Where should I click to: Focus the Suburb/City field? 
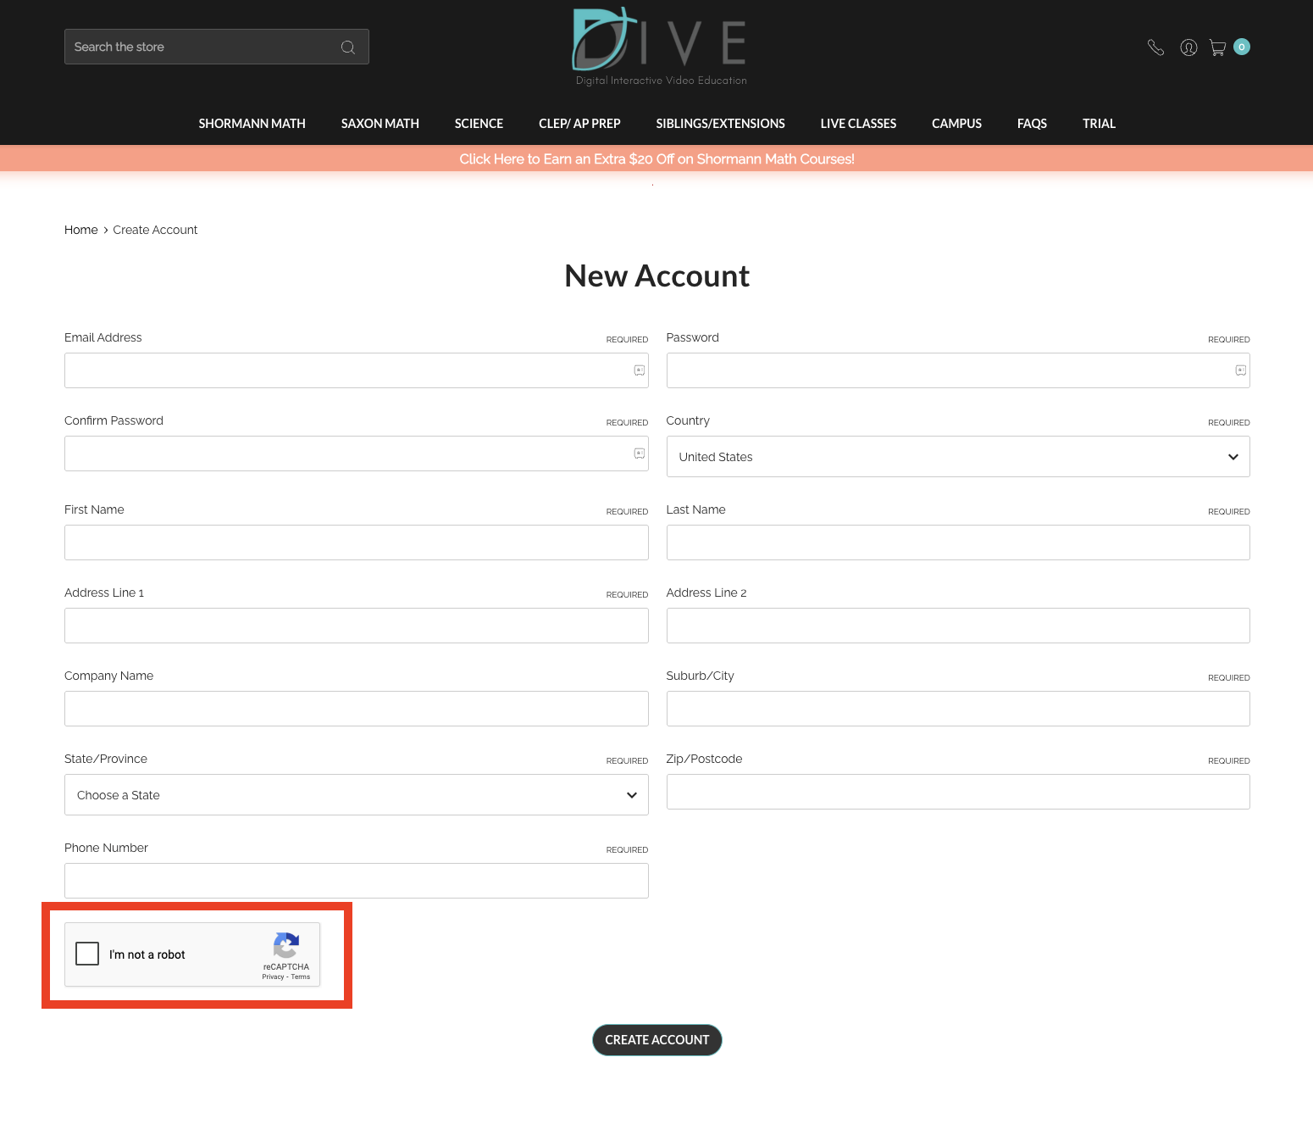click(x=958, y=709)
